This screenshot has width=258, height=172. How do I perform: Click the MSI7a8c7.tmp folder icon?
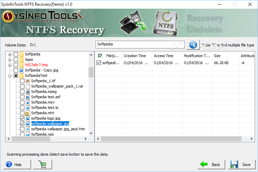click(x=21, y=65)
